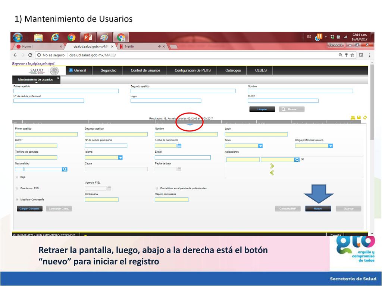Open the Vigencia FIEL calendar icon
Image resolution: width=382 pixels, height=286 pixels.
[x=109, y=188]
